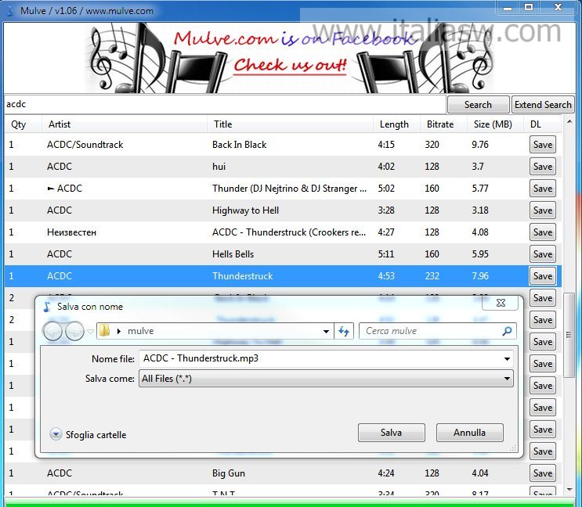Save the Crookers remix Thunderstruck track

click(543, 232)
